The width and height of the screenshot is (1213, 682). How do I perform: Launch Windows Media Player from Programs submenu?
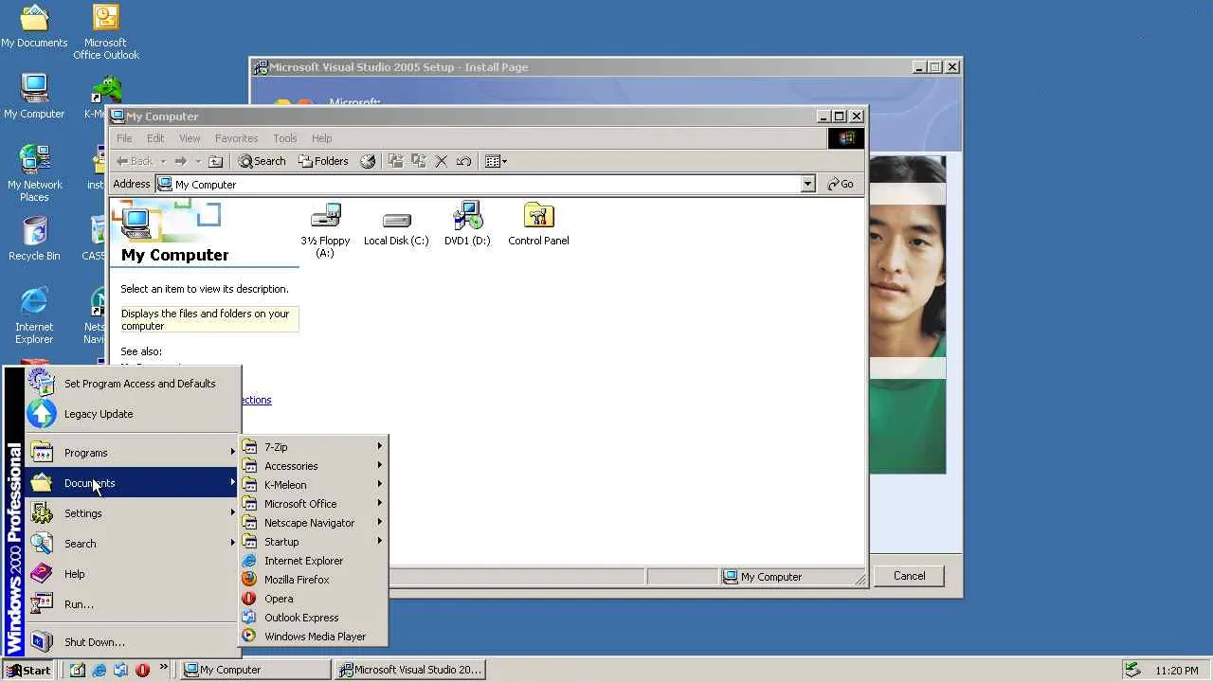tap(314, 637)
